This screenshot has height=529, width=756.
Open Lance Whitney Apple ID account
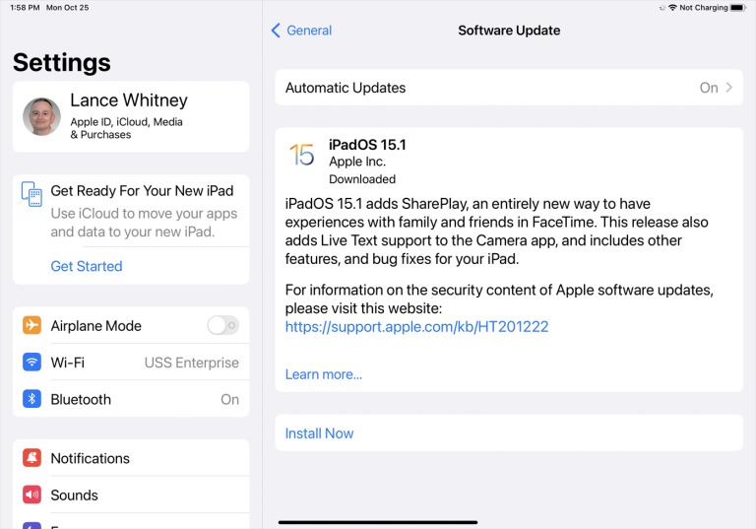tap(131, 116)
